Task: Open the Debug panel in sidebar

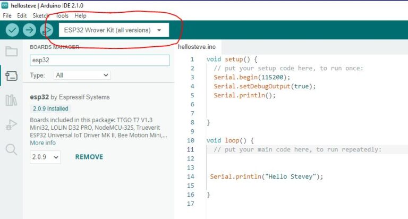Action: point(11,125)
